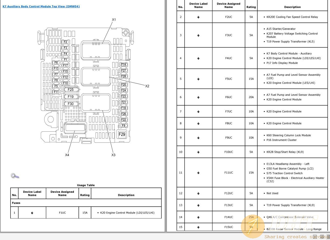330x240 pixels.
Task: Select the F14UC device name cell
Action: click(x=229, y=217)
